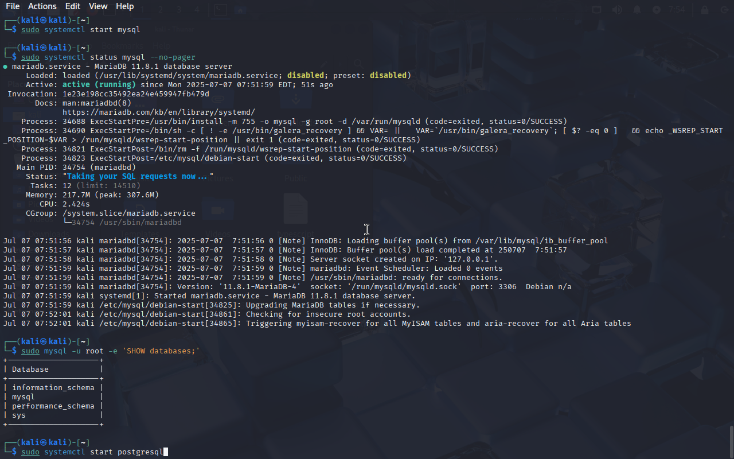
Task: Click the 'ready for connections' log line
Action: [x=252, y=278]
